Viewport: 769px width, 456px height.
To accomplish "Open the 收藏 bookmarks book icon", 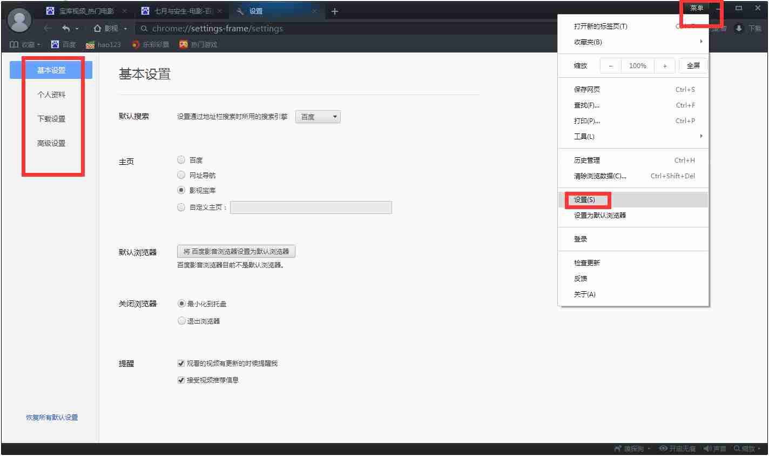I will click(14, 44).
